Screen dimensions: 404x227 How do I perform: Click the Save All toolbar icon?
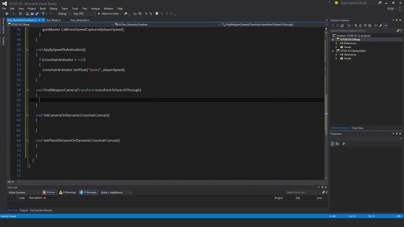click(37, 14)
